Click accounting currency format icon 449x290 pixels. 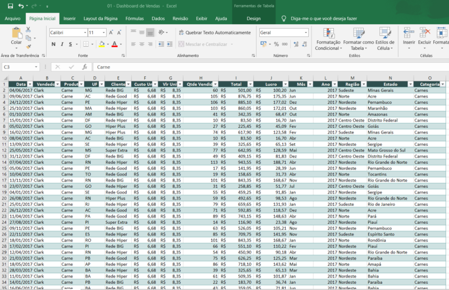263,44
